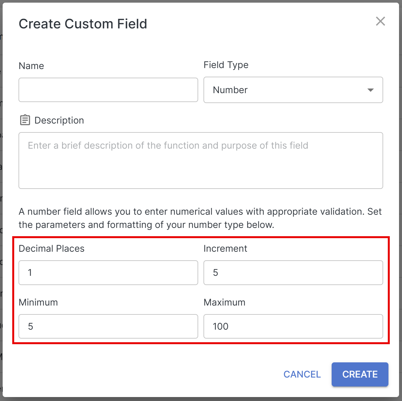Click the Field Type label
Screen dimensions: 402x401
pos(226,65)
